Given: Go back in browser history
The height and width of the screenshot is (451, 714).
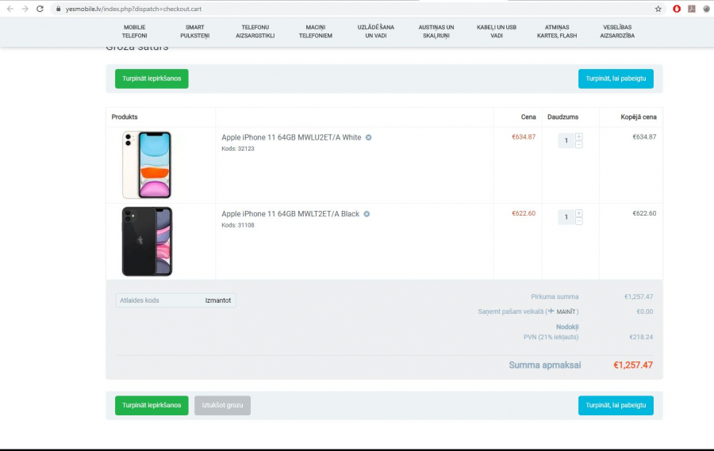Looking at the screenshot, I should tap(10, 9).
